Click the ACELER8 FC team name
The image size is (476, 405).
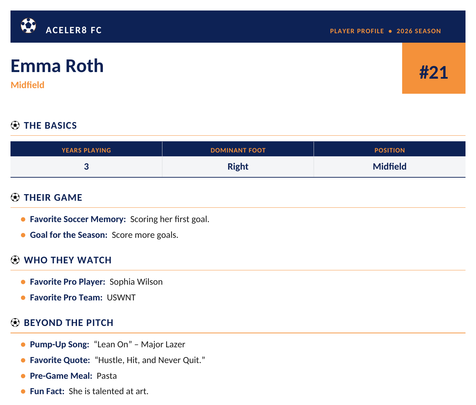point(74,30)
